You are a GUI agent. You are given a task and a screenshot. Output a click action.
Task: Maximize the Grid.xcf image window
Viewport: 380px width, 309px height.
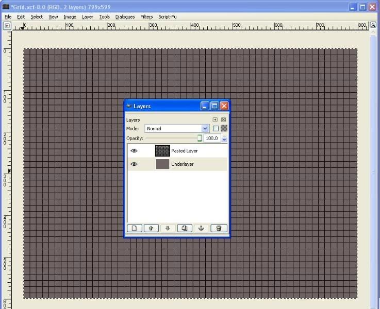click(x=362, y=7)
